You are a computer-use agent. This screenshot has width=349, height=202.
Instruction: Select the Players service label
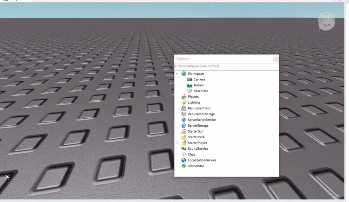tap(193, 97)
